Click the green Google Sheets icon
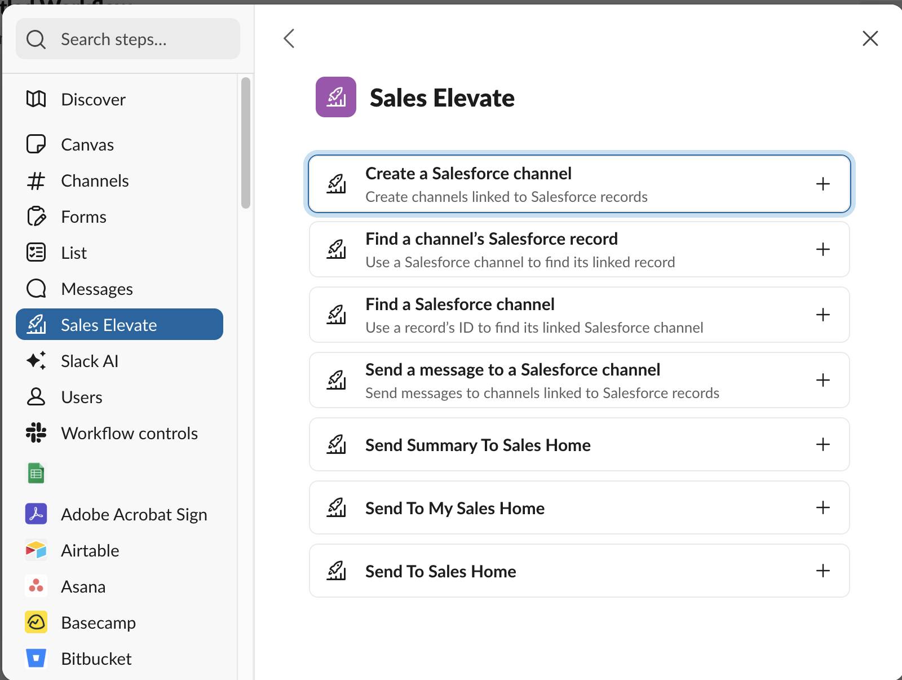Viewport: 902px width, 680px height. point(36,474)
